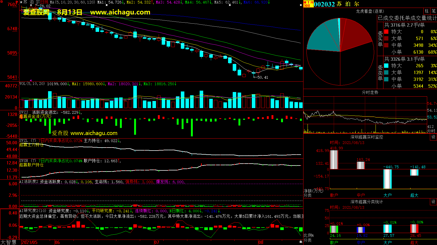Click the 2021/05 date on the time axis

point(29,242)
